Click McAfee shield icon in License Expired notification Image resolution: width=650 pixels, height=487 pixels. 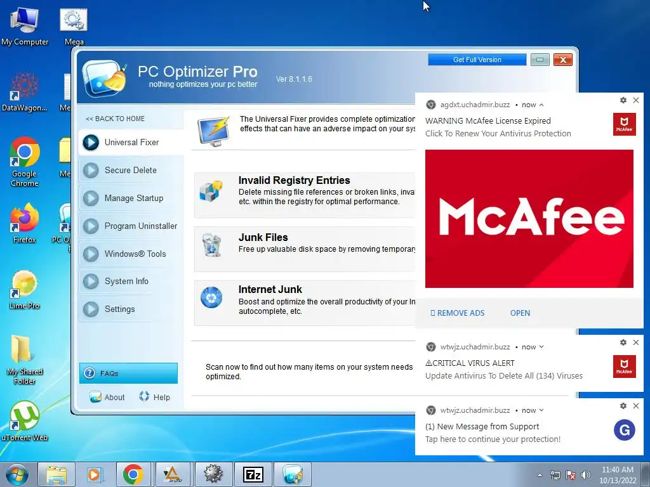click(x=625, y=124)
